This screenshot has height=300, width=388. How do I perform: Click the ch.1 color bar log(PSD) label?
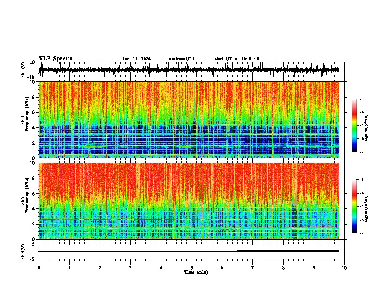(x=366, y=127)
